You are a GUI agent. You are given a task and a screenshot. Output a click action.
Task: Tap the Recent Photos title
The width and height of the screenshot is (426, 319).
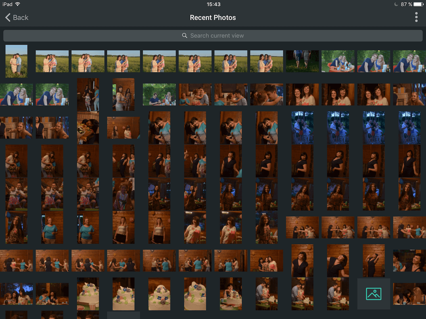tap(213, 18)
